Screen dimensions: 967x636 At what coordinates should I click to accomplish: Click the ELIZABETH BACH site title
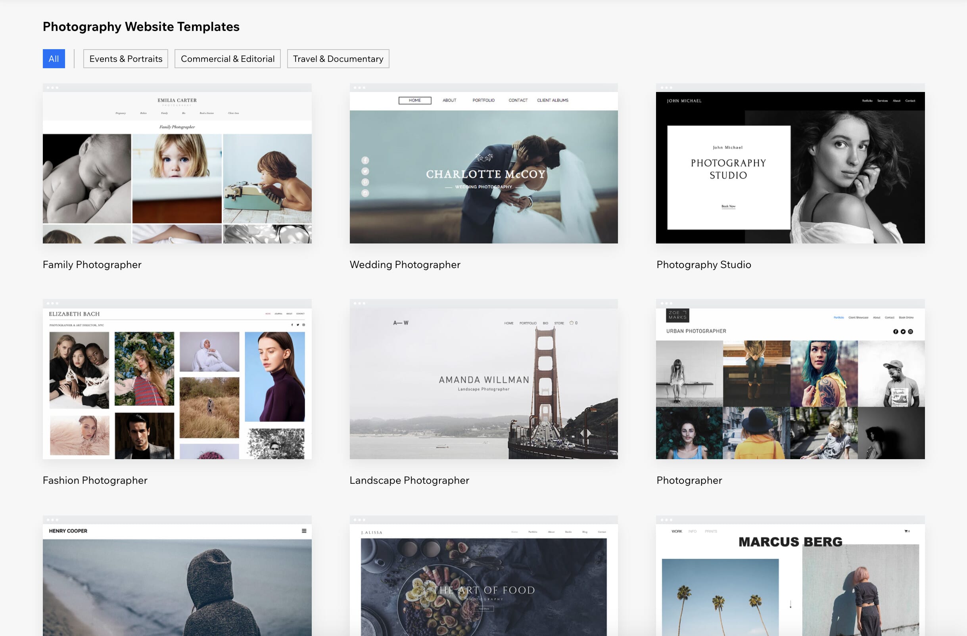coord(74,314)
